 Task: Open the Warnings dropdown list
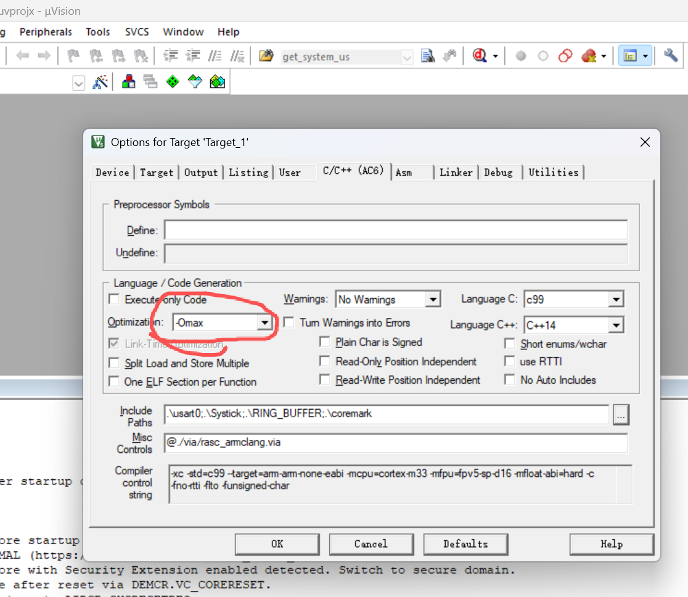coord(433,299)
